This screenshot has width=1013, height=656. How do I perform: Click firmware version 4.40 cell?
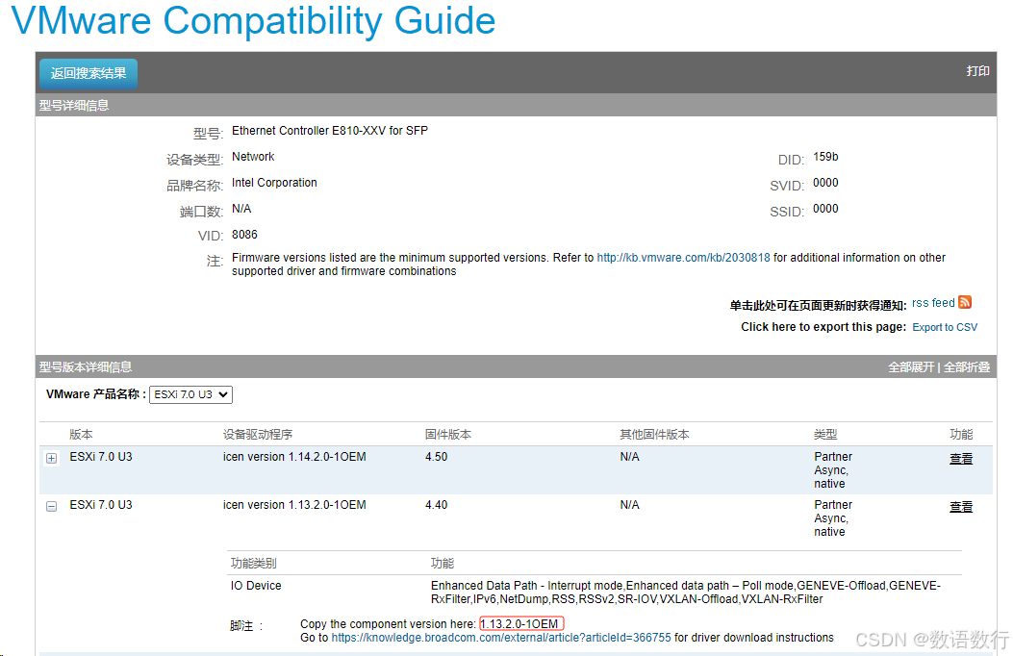(436, 505)
